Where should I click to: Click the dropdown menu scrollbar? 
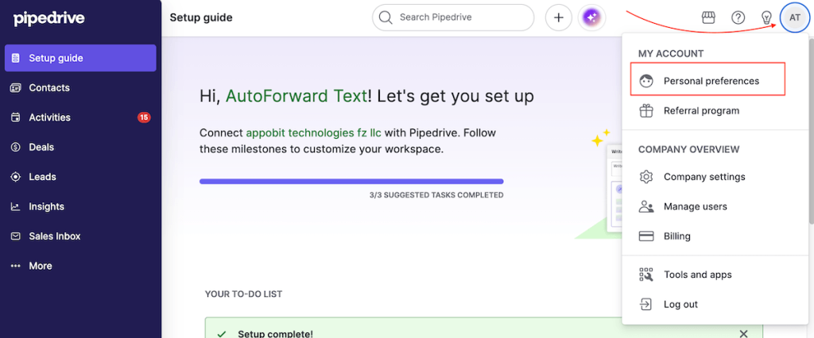(811, 129)
